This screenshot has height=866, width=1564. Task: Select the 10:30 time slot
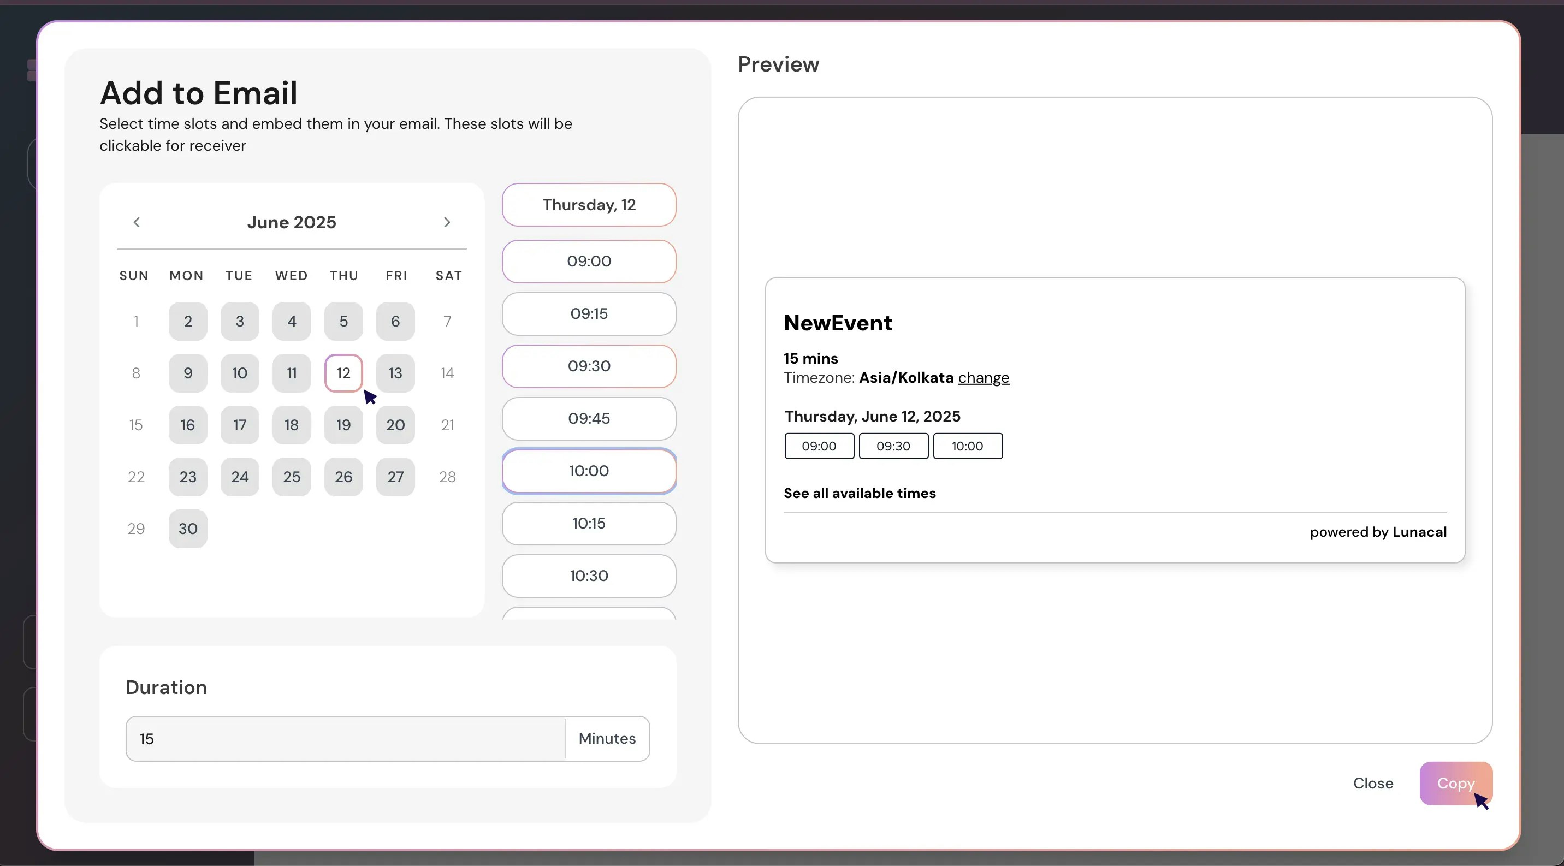[588, 576]
